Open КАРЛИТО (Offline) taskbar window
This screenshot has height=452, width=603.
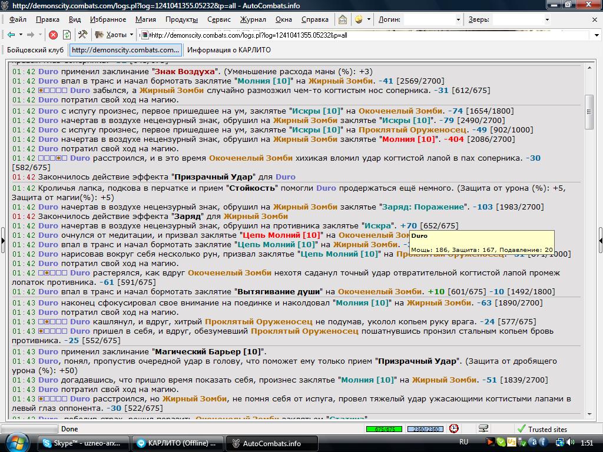(x=177, y=443)
